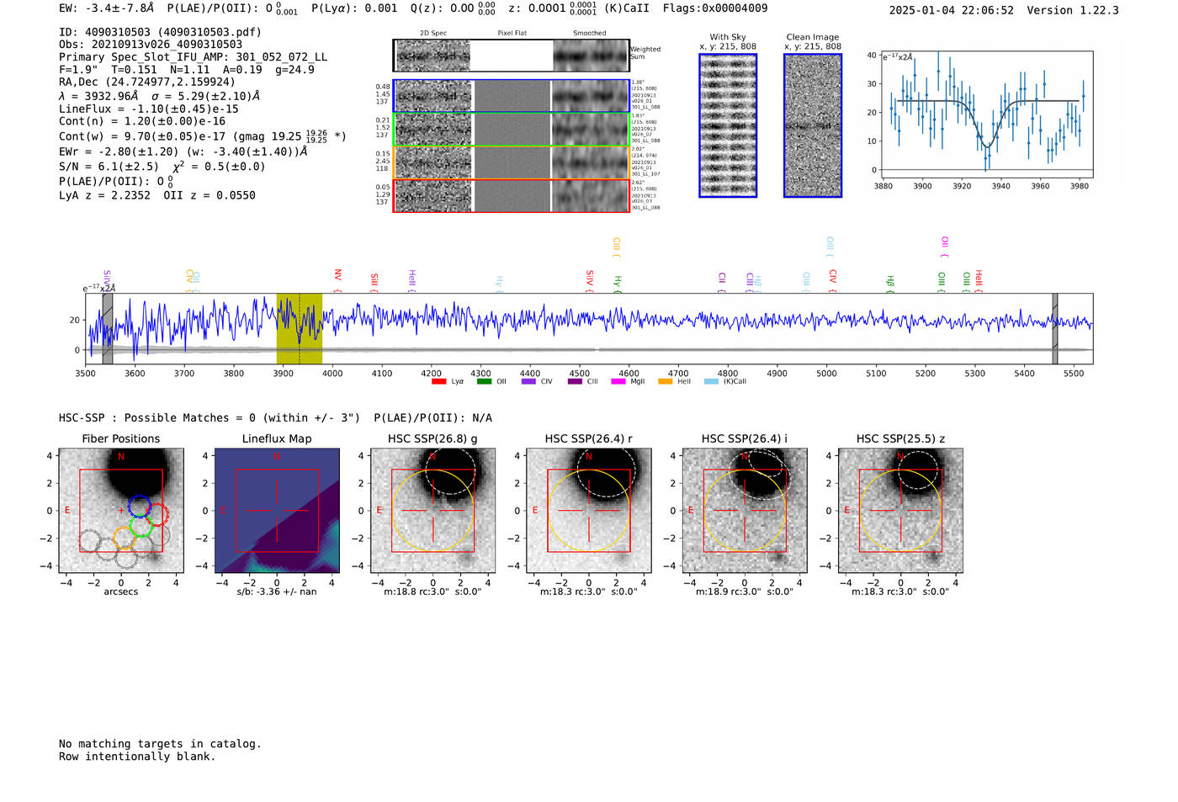
Task: Select the HSC SSP(25.5) z cutout
Action: pos(900,511)
